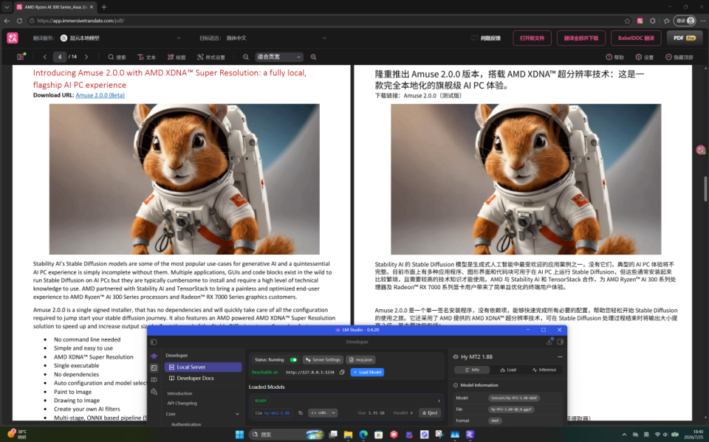Open the tab search chevron

(7, 7)
